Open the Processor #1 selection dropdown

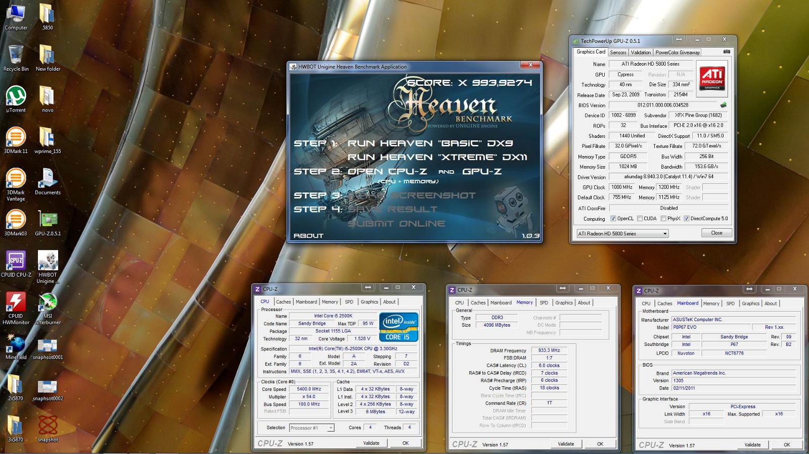[x=311, y=428]
